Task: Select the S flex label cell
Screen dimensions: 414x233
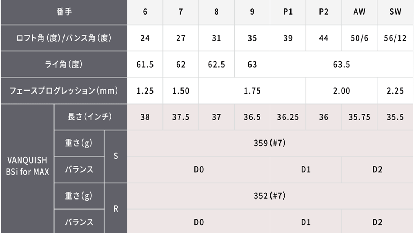Action: click(x=116, y=156)
